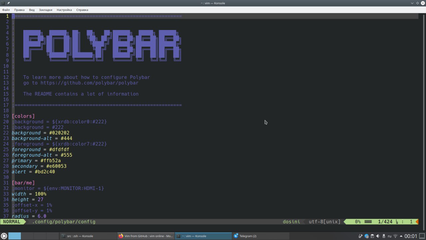The width and height of the screenshot is (426, 240).
Task: Open the Вид menu
Action: (32, 10)
